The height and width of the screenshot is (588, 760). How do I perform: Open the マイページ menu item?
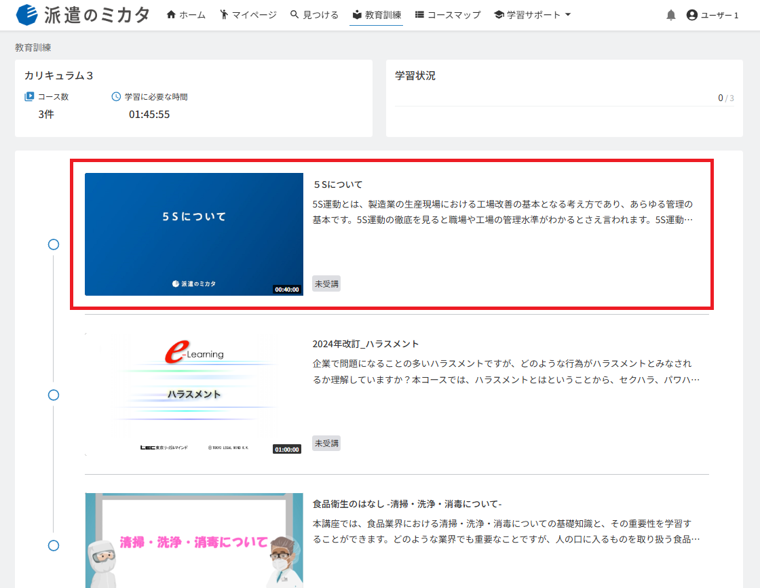click(248, 15)
